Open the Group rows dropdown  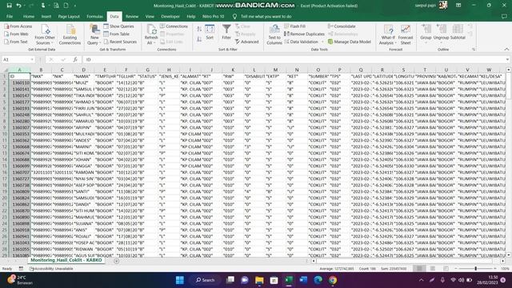pyautogui.click(x=426, y=42)
